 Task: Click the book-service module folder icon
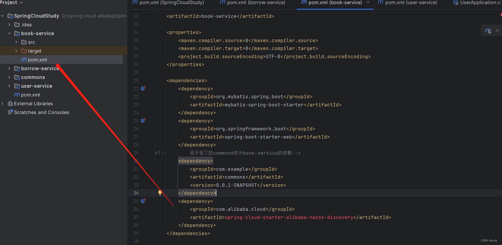[17, 33]
